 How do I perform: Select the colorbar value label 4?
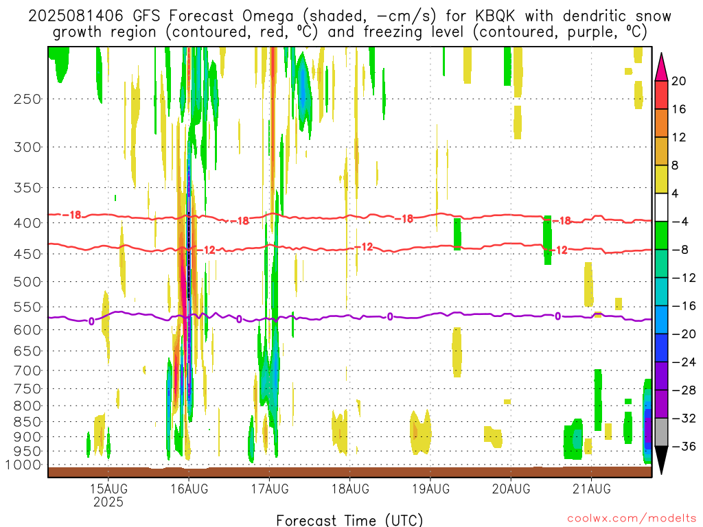(x=675, y=194)
